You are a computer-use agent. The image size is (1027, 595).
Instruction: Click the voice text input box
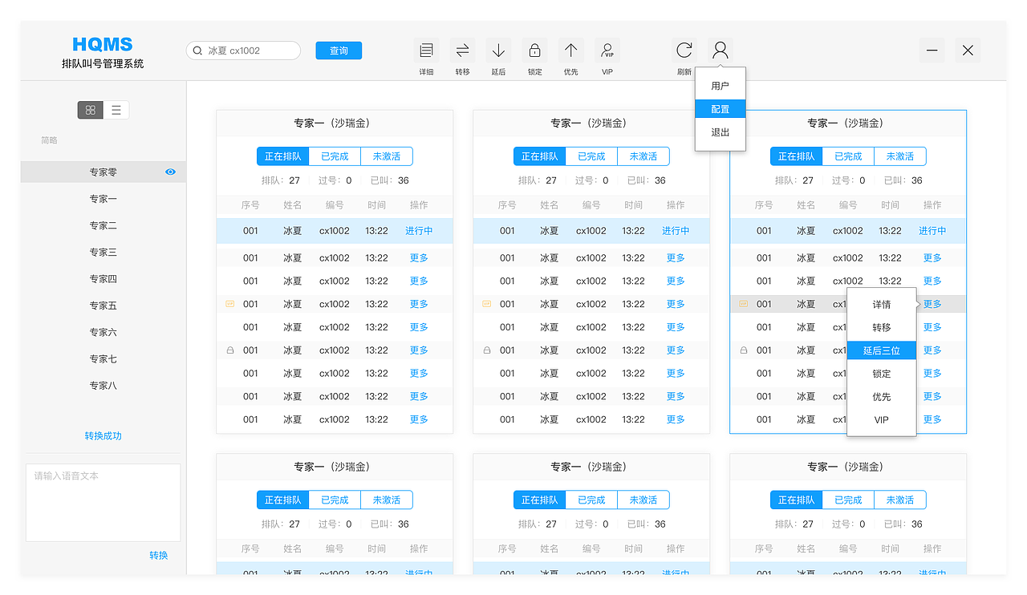(x=103, y=501)
